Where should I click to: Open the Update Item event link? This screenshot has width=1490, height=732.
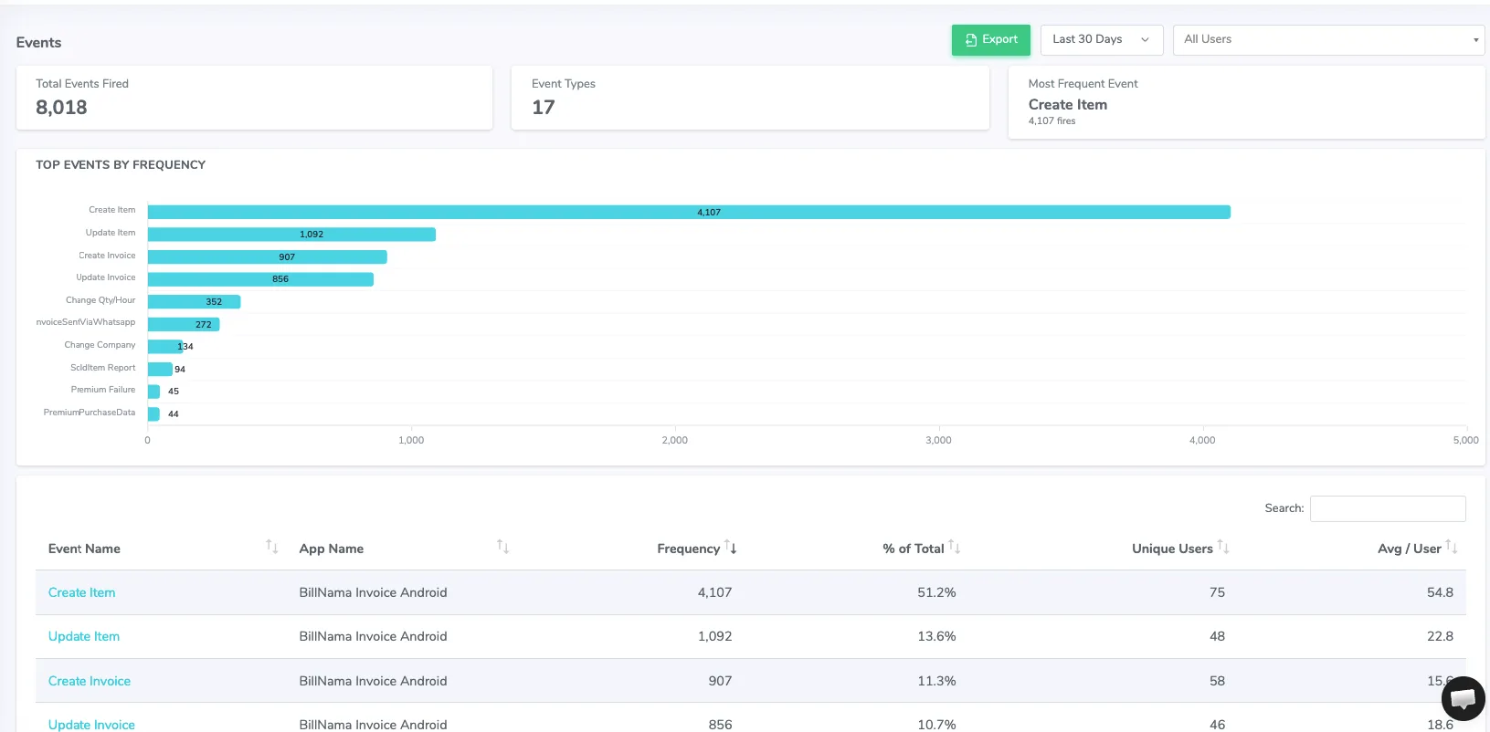(84, 636)
